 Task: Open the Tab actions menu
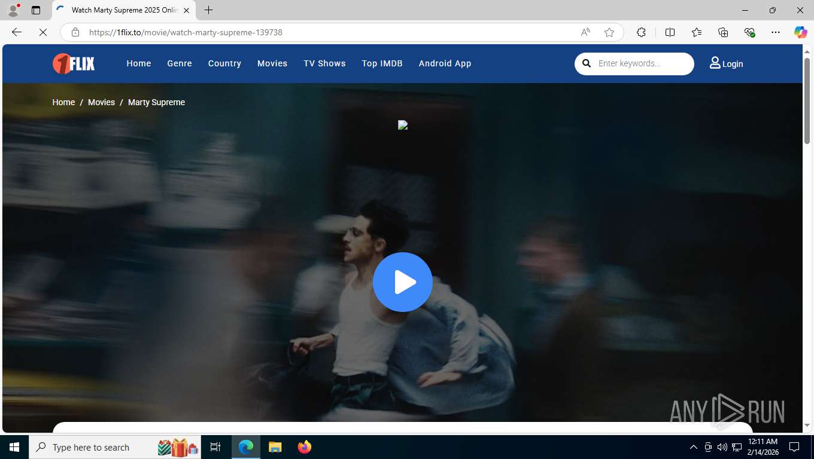[36, 10]
